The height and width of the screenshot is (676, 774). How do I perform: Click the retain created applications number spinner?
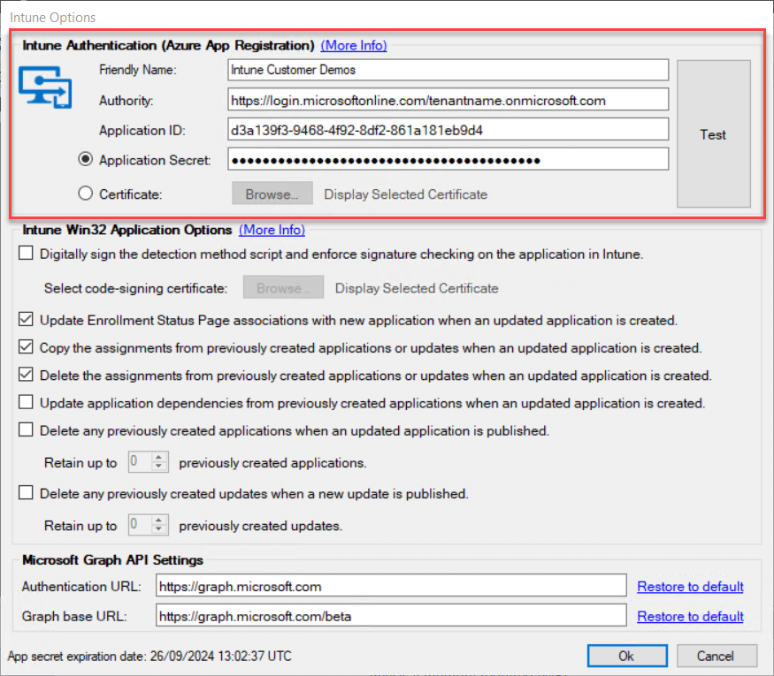[147, 462]
